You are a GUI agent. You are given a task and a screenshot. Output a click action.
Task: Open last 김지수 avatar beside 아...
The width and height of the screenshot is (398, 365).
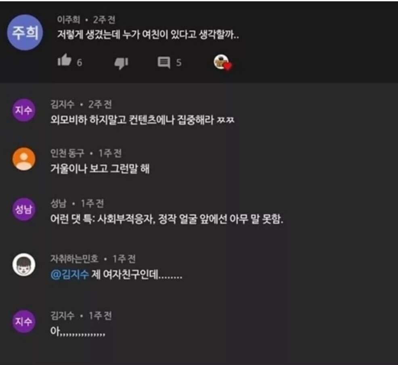click(23, 321)
